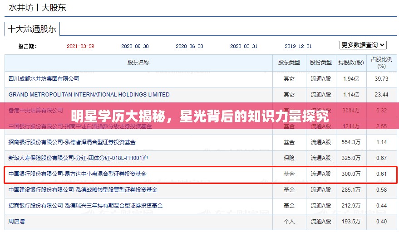
Task: Click the 股东名称 column header
Action: (x=138, y=63)
